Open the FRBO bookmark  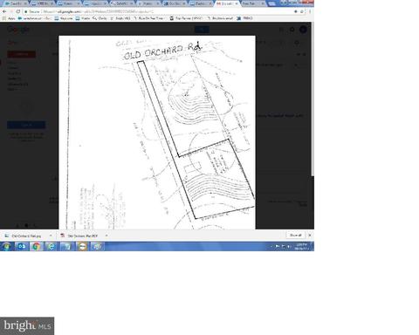[x=244, y=18]
